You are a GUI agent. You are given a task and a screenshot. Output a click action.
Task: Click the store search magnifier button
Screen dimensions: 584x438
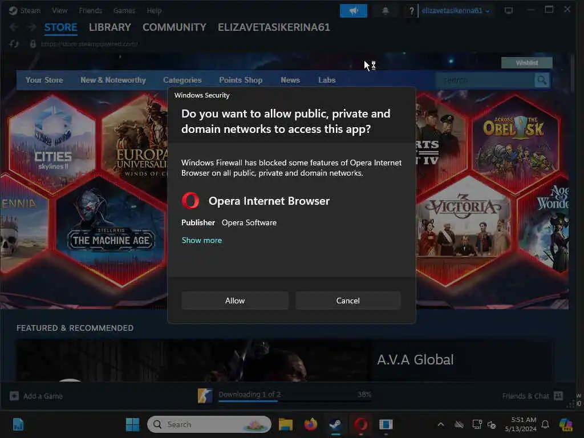coord(542,80)
